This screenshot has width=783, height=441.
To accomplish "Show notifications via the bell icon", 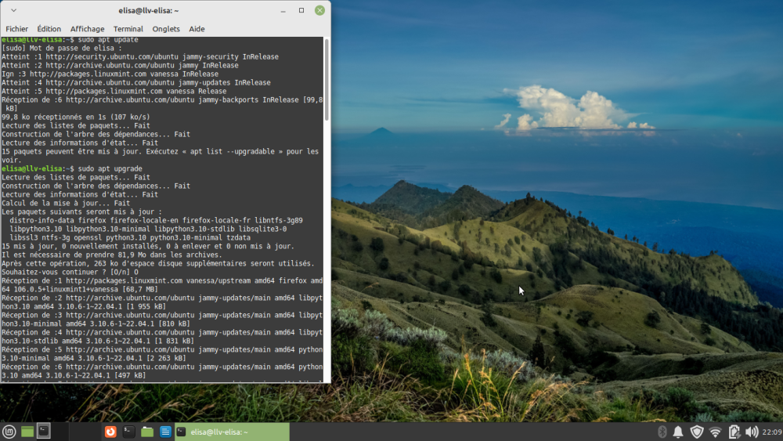I will 678,432.
